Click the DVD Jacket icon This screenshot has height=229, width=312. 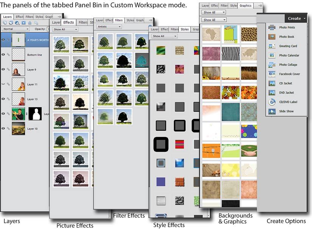pos(272,93)
